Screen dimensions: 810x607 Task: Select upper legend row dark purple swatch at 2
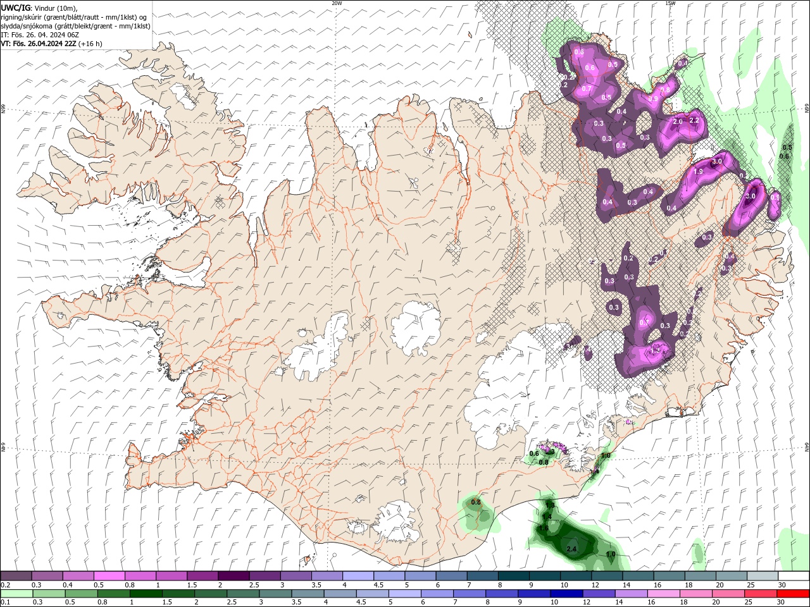233,575
